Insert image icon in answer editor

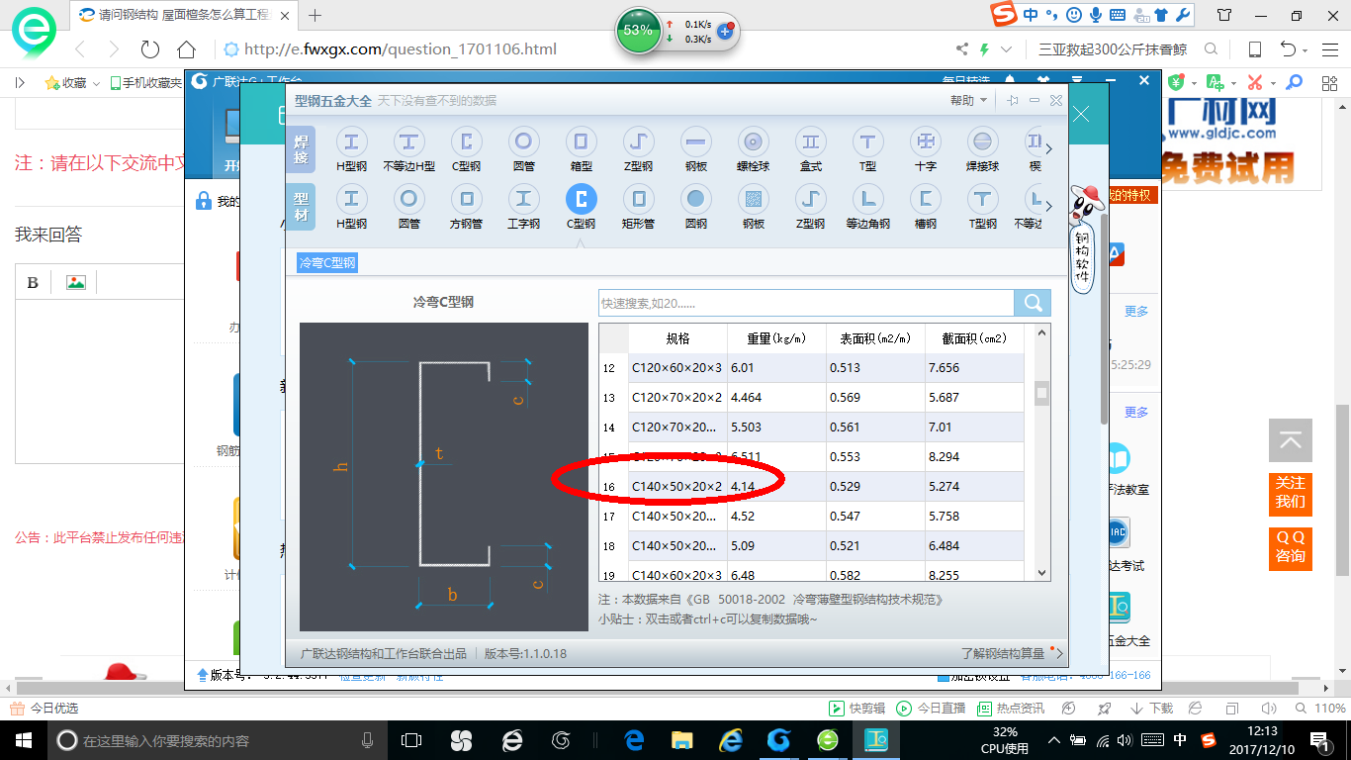(76, 282)
